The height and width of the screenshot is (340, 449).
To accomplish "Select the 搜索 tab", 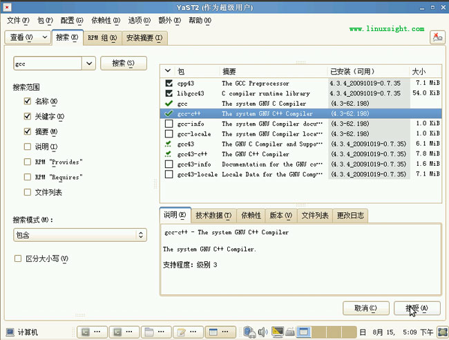I will point(67,37).
